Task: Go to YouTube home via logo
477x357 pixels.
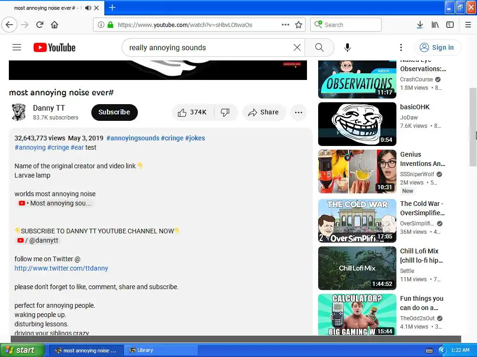Action: click(55, 47)
